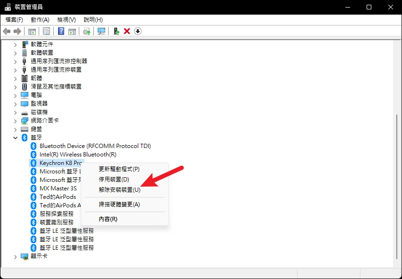Open the 檢視(V) menu

click(x=66, y=20)
